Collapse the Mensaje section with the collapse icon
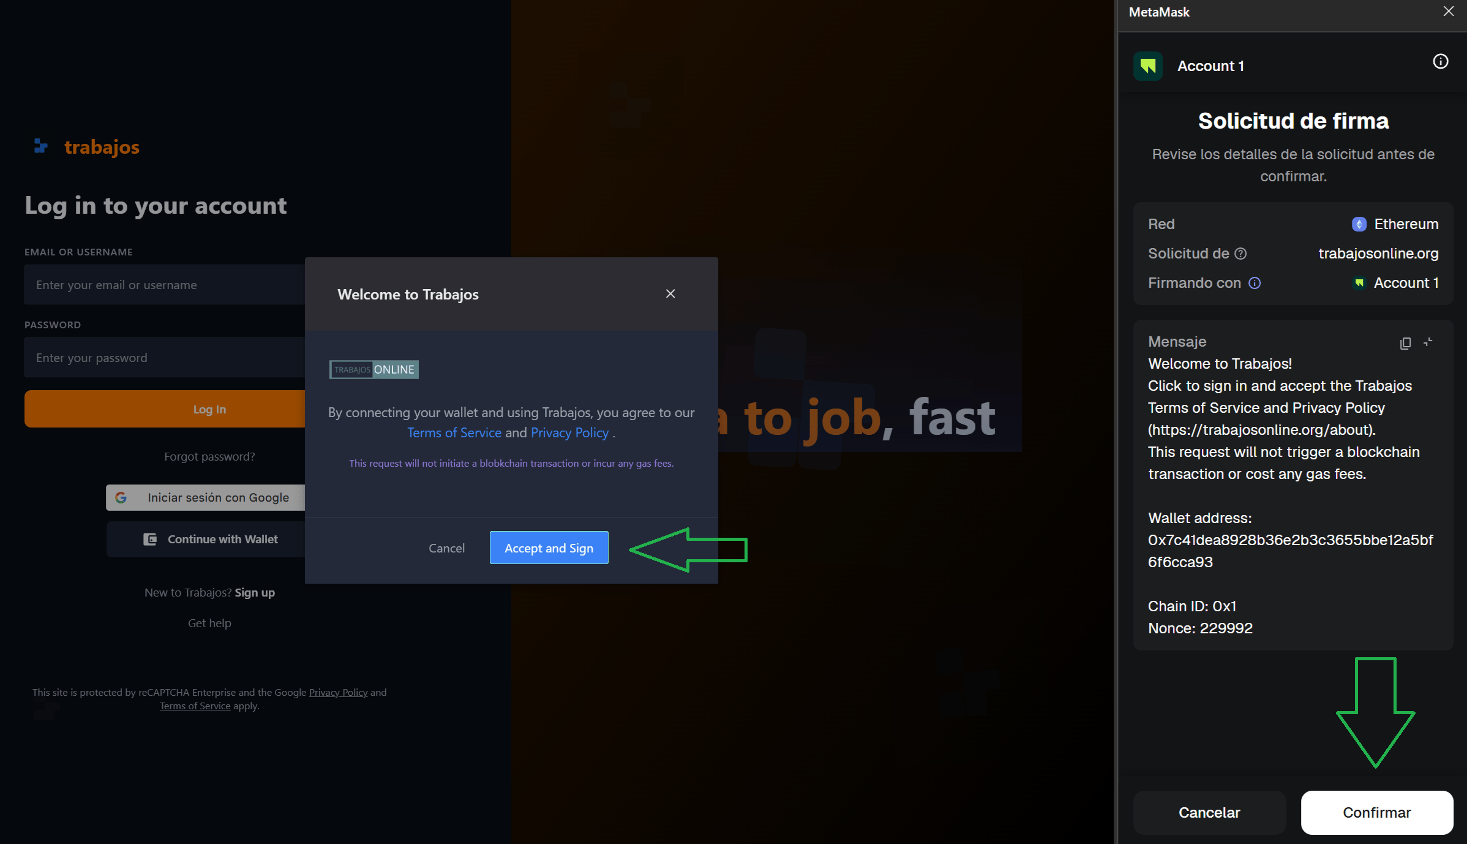 pyautogui.click(x=1428, y=342)
